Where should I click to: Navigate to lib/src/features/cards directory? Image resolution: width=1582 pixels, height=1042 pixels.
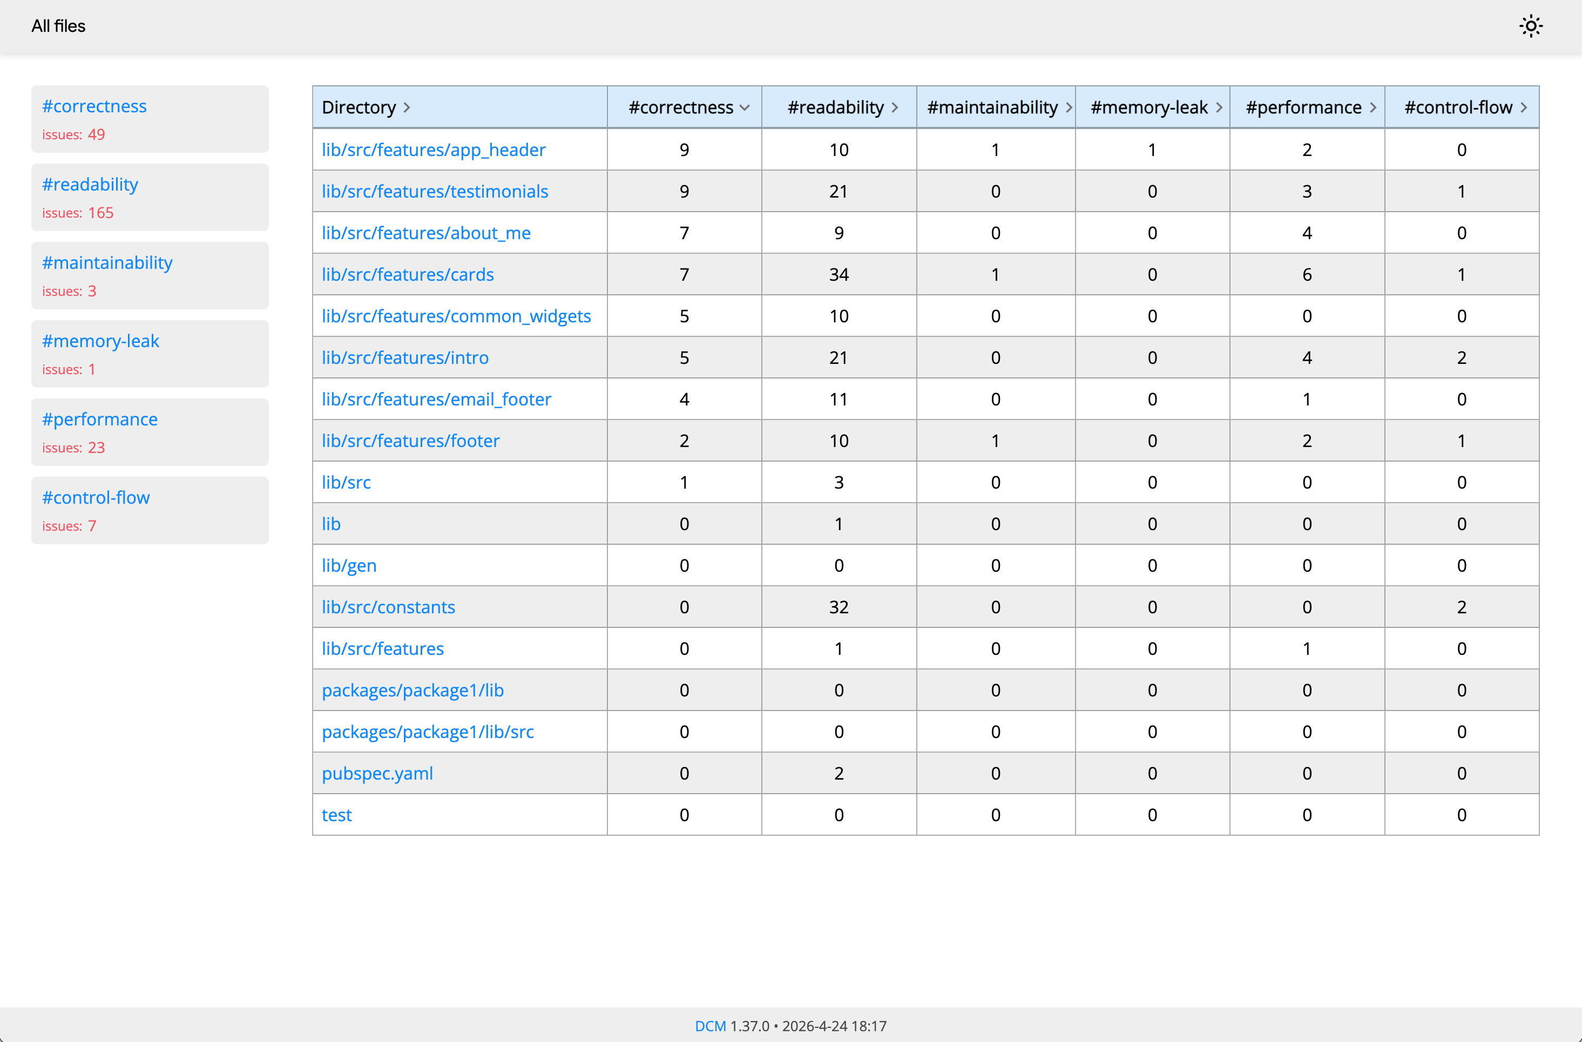click(x=408, y=274)
